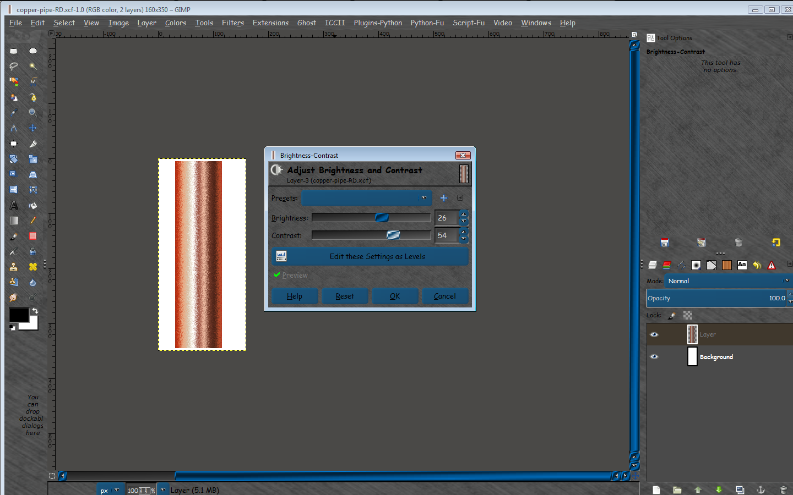Switch to the Channels tab
The width and height of the screenshot is (793, 495).
pyautogui.click(x=667, y=265)
